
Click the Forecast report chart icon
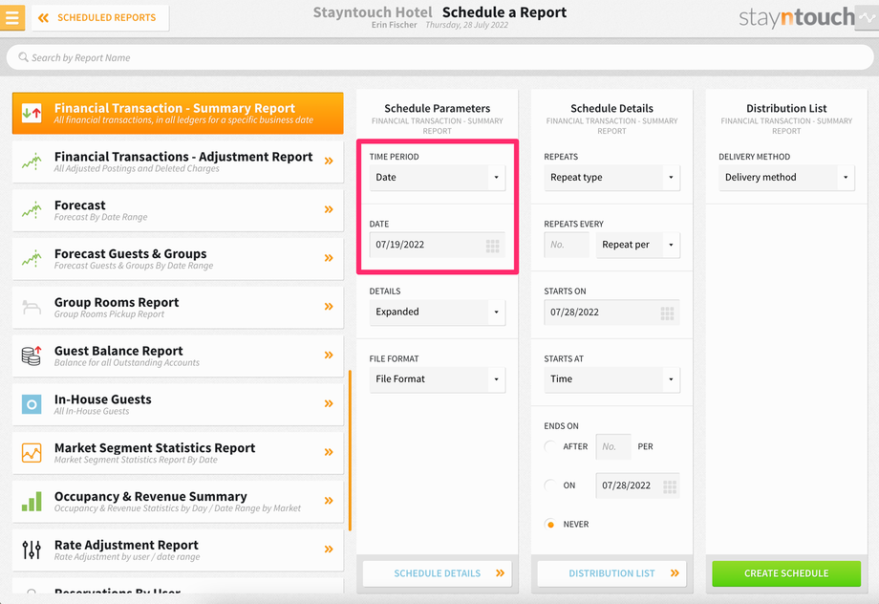point(32,209)
